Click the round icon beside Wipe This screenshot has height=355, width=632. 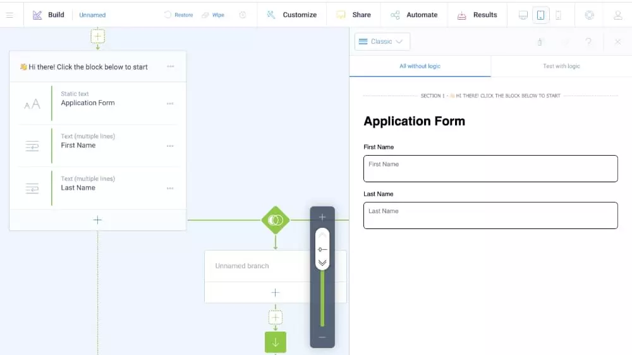pos(243,15)
